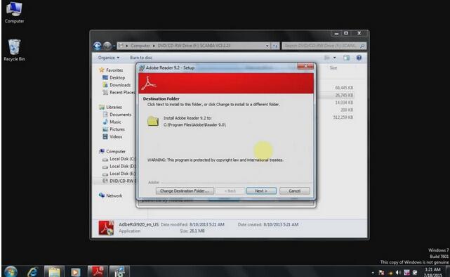
Task: Launch Internet Explorer from the taskbar
Action: (32, 271)
